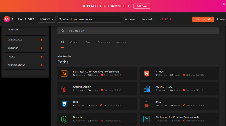This screenshot has height=126, width=226.
Task: Click the Graphic Design pen tool icon
Action: pyautogui.click(x=64, y=89)
